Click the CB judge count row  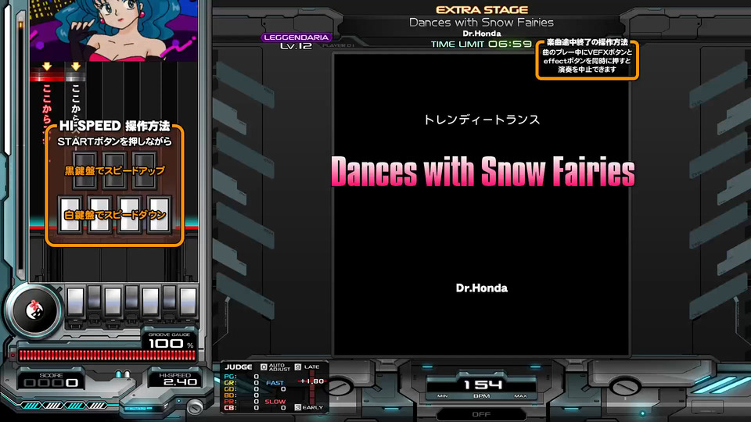coord(242,408)
